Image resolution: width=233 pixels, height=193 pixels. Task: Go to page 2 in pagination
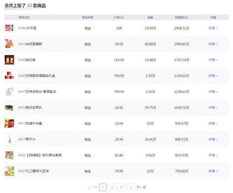click(x=112, y=187)
